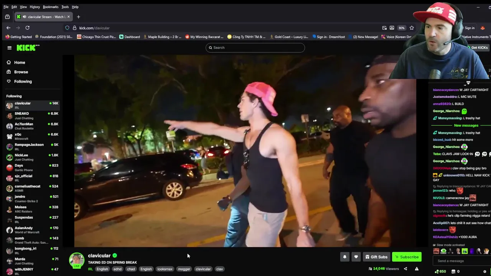Screen dimensions: 491x276
Task: Open a new browser tab
Action: (78, 17)
